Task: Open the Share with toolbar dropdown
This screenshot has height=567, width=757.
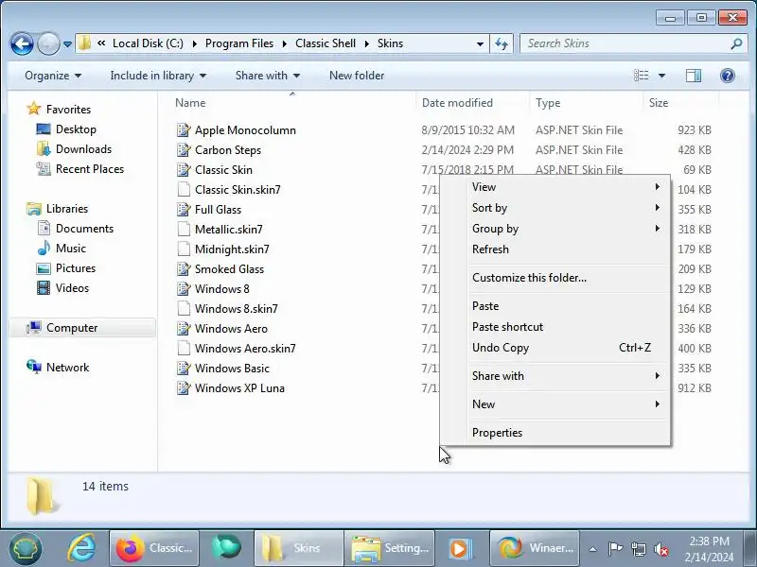Action: click(x=268, y=76)
